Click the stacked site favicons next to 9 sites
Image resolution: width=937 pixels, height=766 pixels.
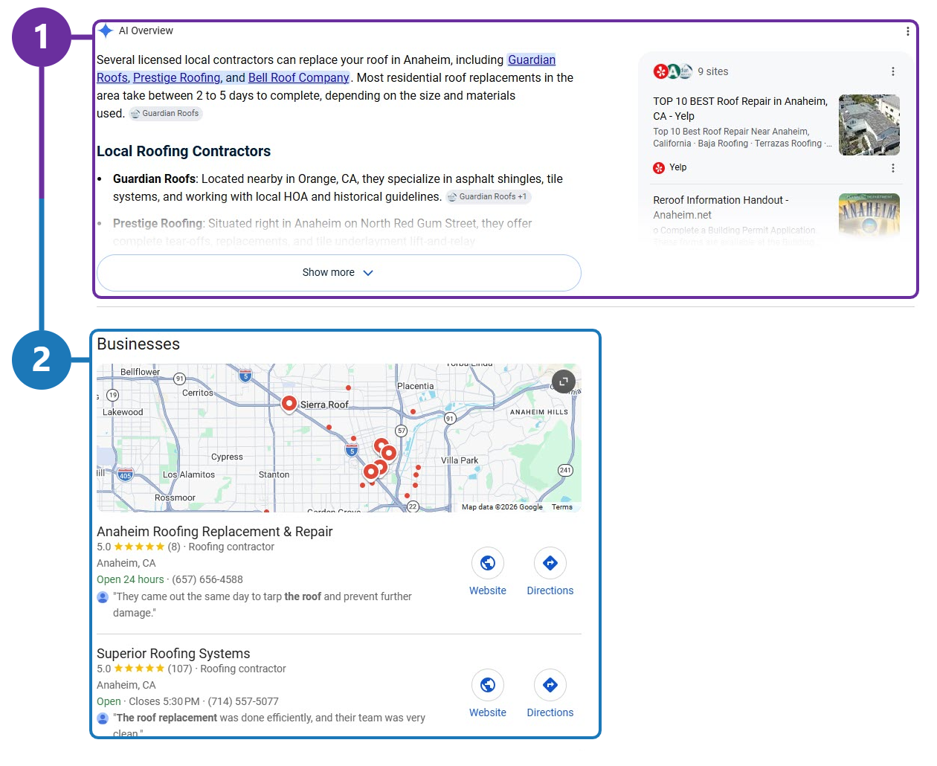point(672,71)
